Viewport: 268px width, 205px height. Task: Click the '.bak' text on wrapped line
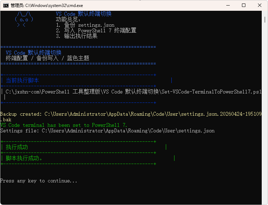point(6,120)
